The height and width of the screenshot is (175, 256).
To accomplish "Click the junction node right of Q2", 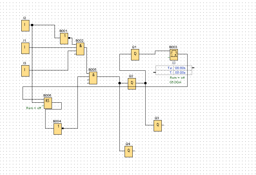I will tap(146, 83).
